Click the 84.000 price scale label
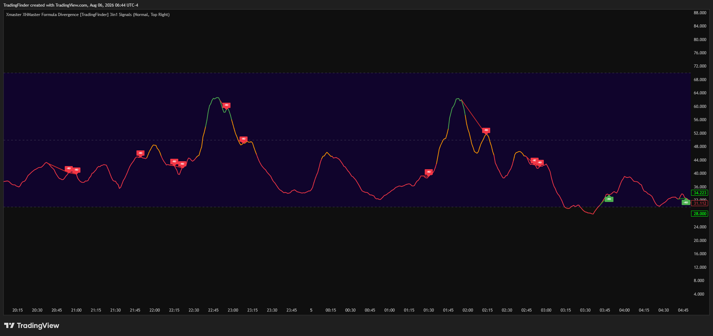 click(x=700, y=26)
